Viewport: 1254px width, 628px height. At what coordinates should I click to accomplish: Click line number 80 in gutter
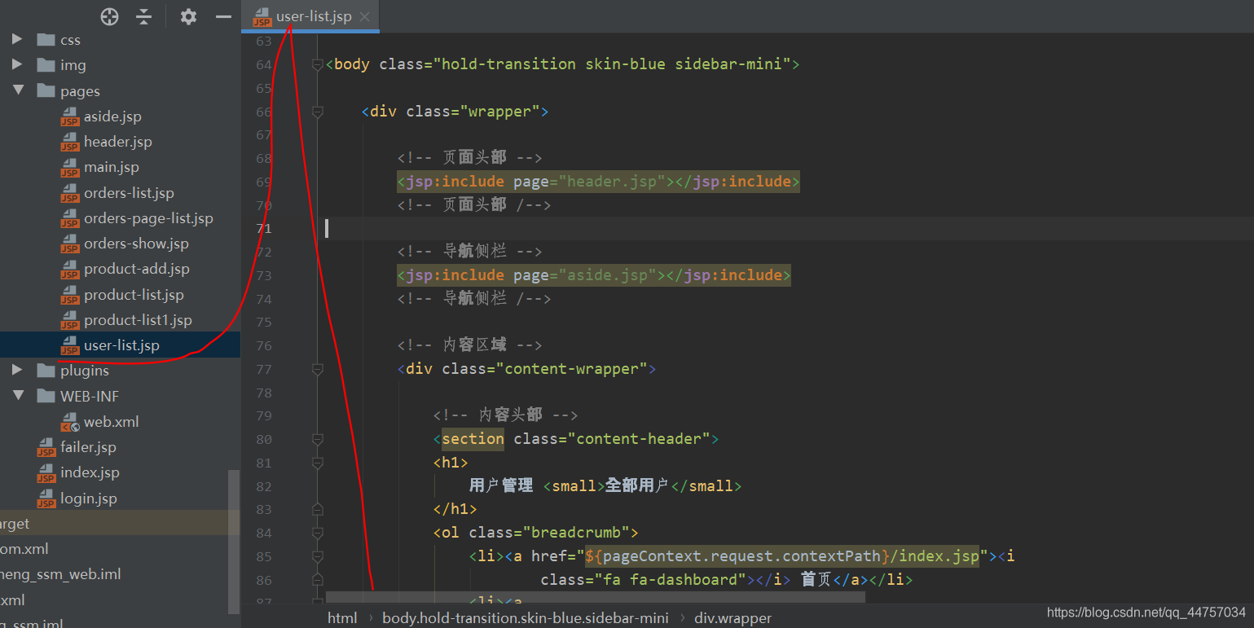[x=263, y=439]
